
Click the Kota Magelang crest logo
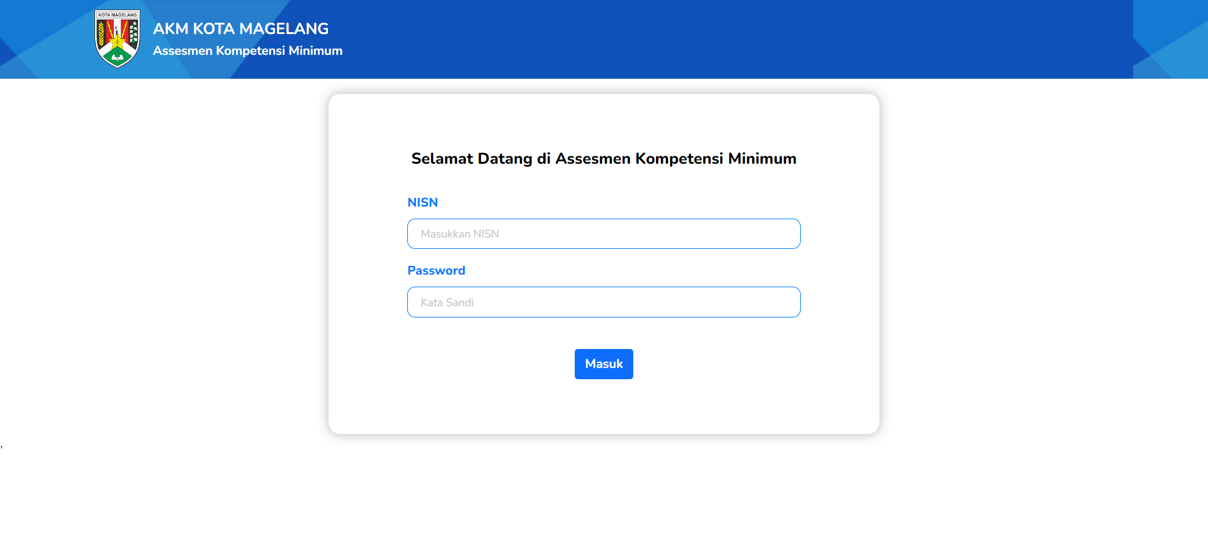coord(117,38)
